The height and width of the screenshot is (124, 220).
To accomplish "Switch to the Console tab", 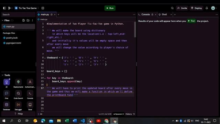I will tap(145, 14).
